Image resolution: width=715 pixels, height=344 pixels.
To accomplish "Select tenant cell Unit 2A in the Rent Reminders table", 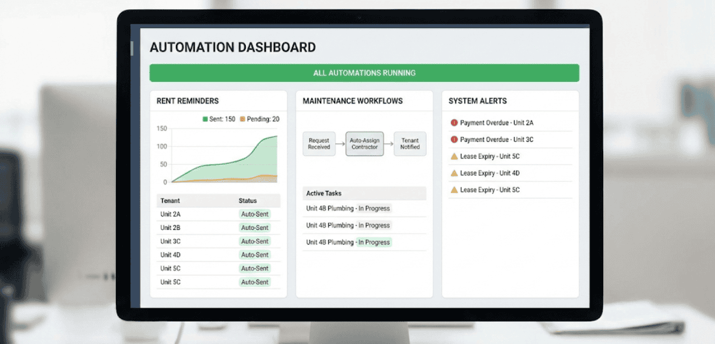I will click(171, 214).
